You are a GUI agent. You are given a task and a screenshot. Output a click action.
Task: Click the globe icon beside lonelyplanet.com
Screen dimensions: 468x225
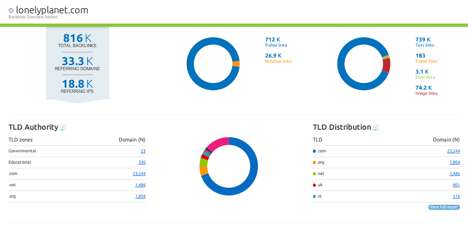11,11
